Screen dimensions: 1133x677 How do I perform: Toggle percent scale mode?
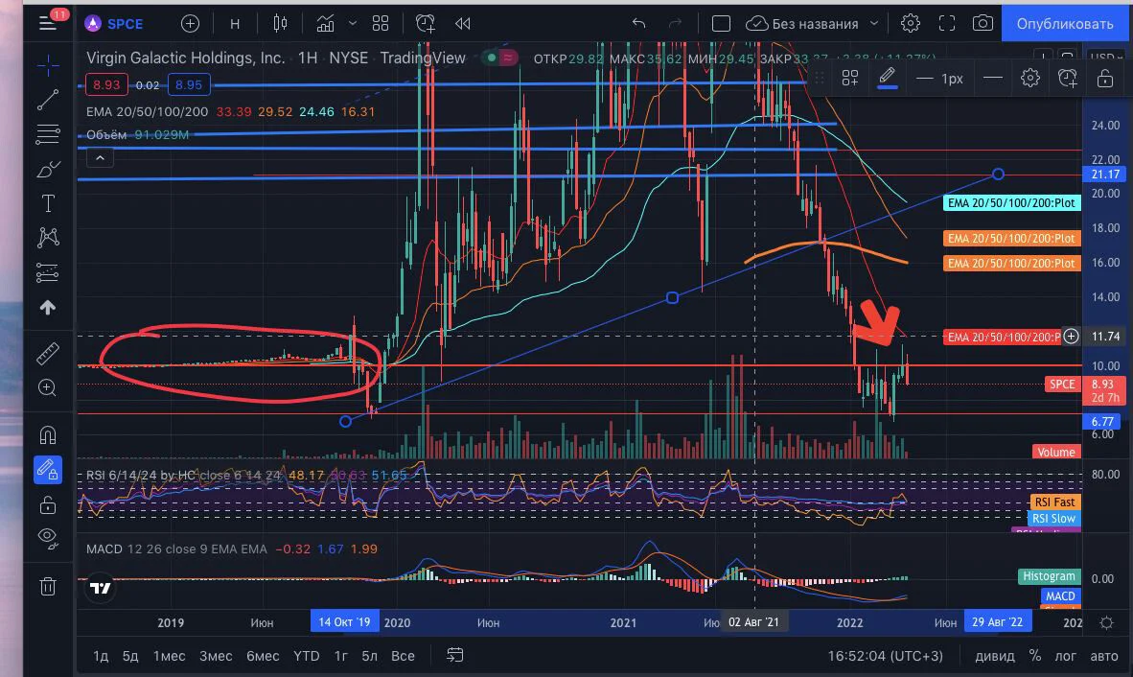tap(1035, 655)
